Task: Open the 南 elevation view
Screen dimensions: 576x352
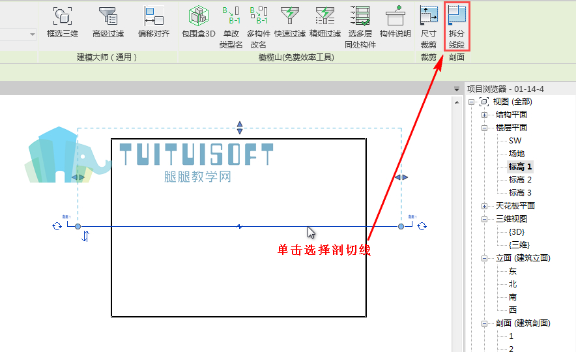Action: 513,297
